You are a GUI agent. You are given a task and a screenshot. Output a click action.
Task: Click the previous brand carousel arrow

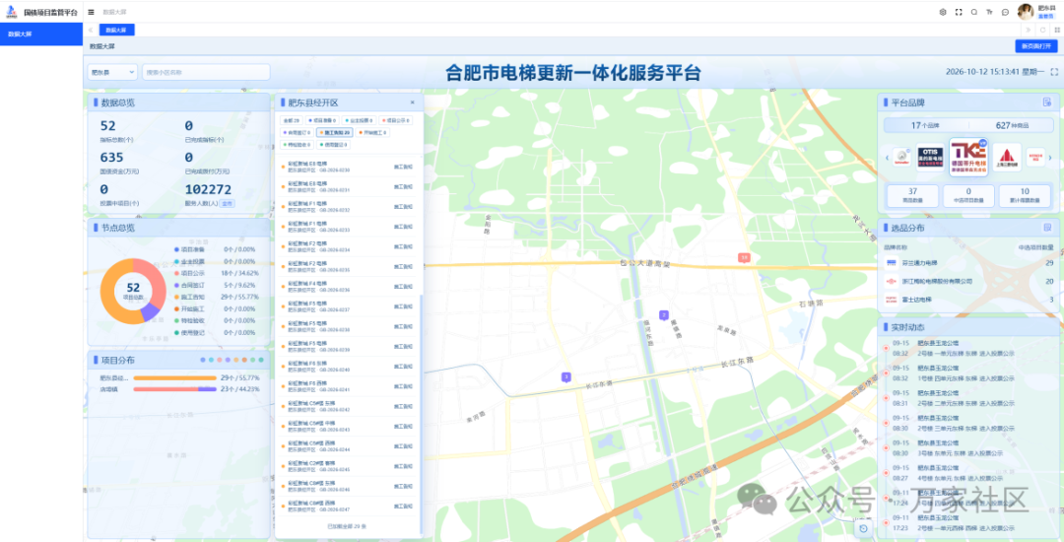click(x=887, y=158)
